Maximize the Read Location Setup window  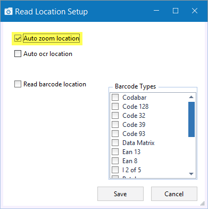[x=176, y=11]
